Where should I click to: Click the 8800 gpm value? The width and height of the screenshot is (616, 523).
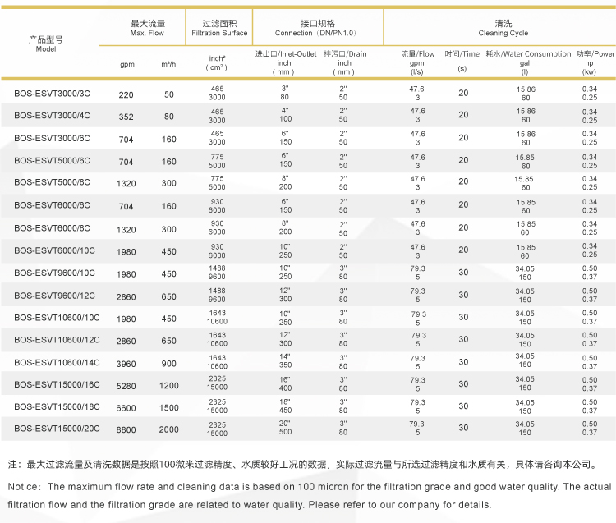pyautogui.click(x=126, y=429)
